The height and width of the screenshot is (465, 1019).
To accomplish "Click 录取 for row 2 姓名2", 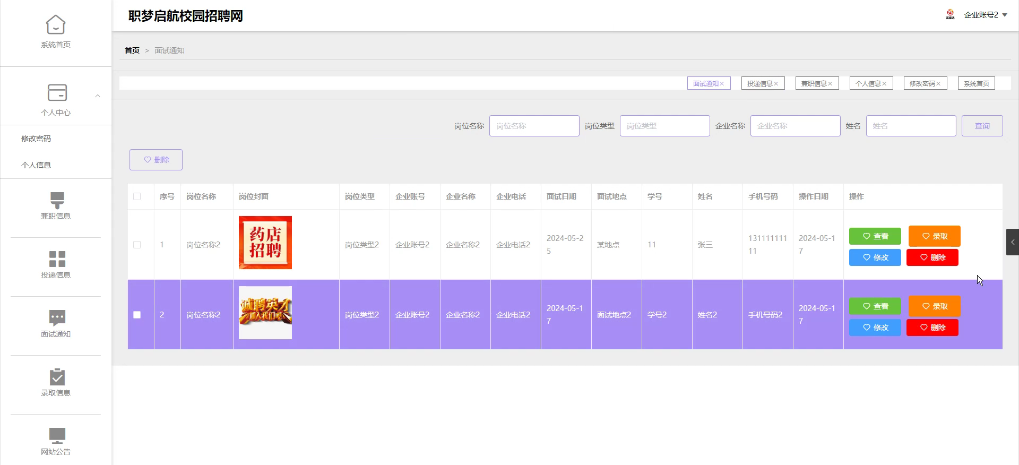I will [935, 306].
